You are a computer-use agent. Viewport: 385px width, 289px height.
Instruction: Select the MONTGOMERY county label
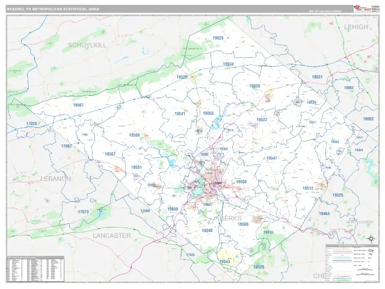point(360,222)
